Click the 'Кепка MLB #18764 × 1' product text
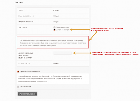Viewport: 140px width, 101px height. [x=26, y=16]
